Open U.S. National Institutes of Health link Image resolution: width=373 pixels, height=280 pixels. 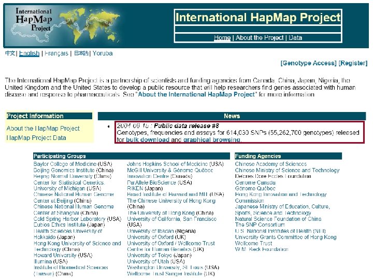(280, 231)
